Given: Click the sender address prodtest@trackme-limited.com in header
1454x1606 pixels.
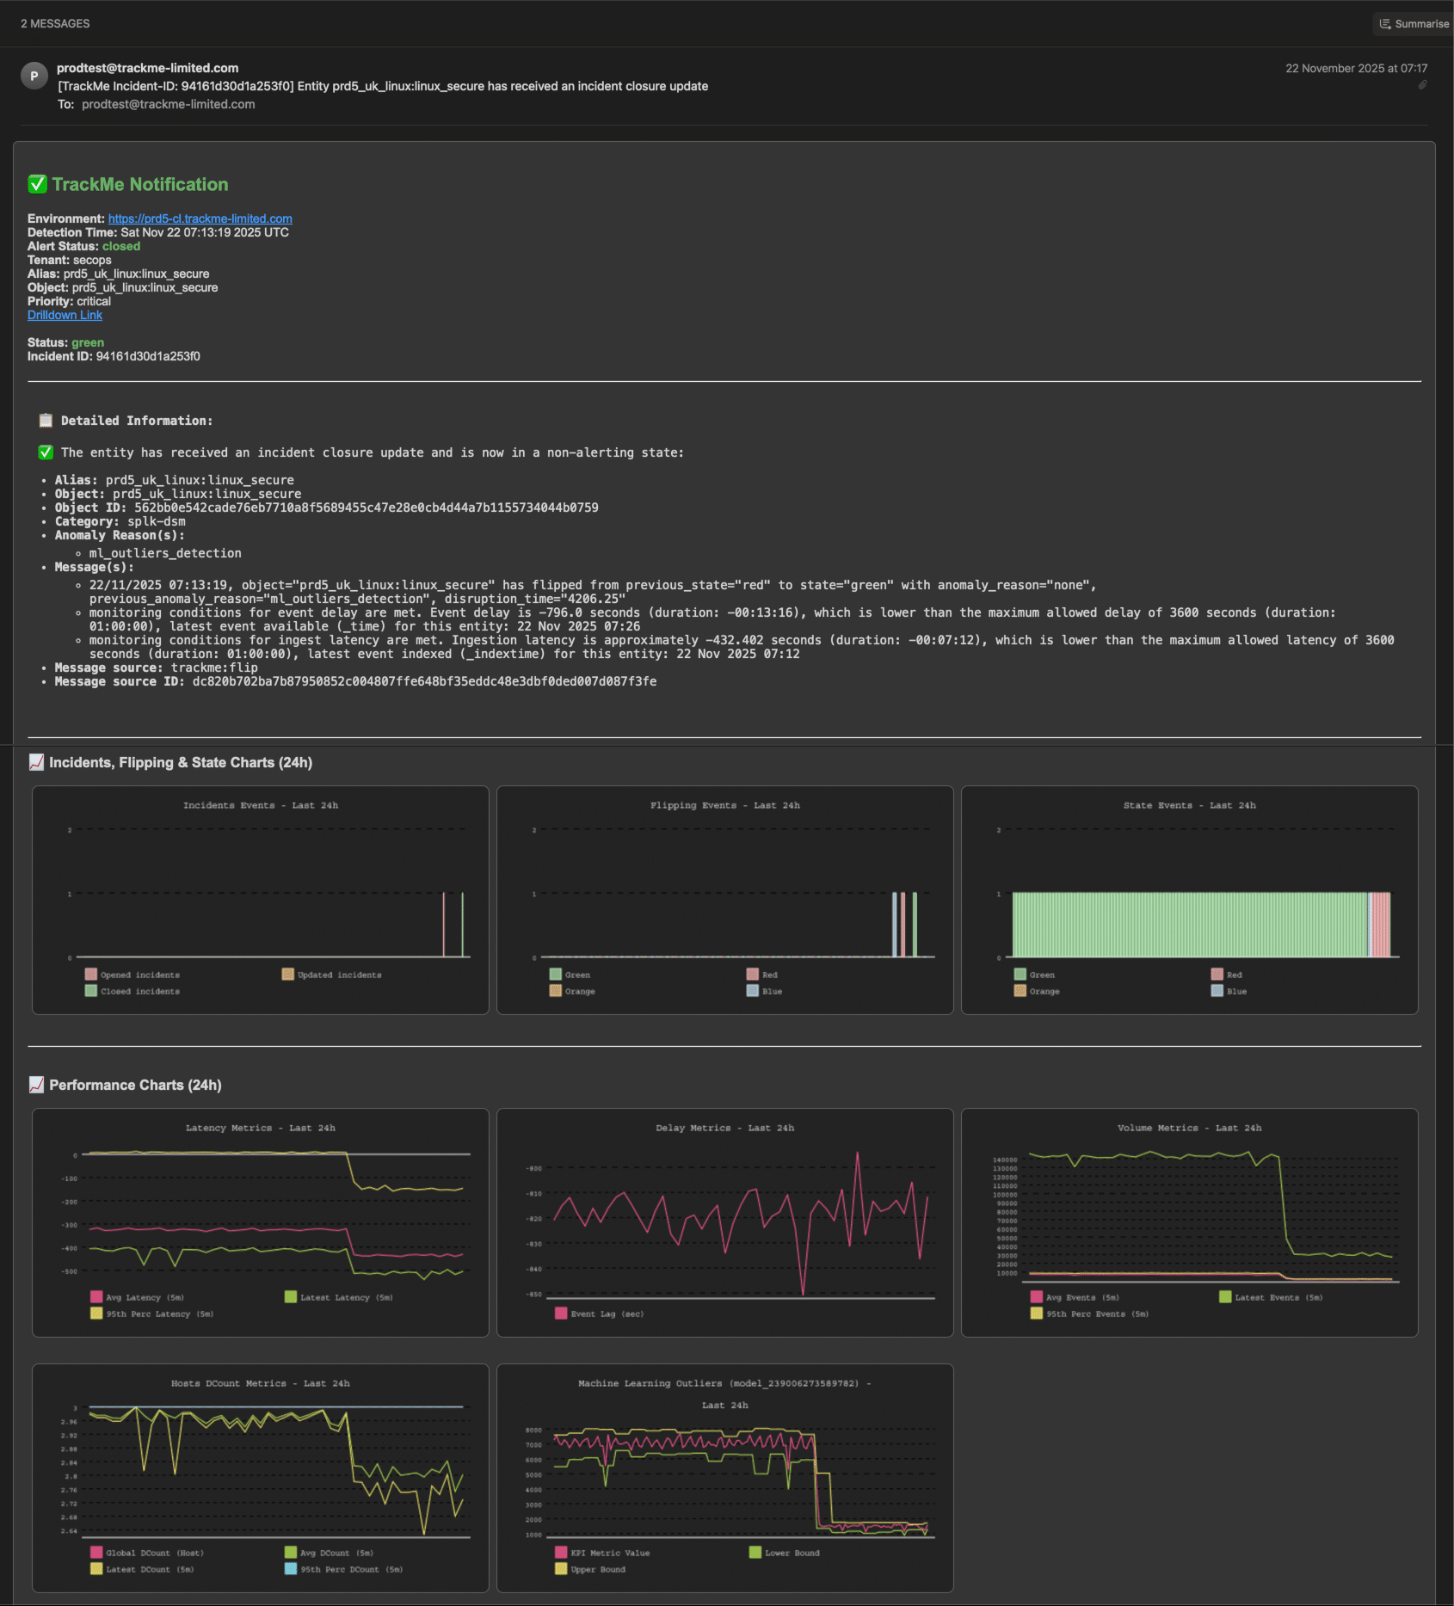Looking at the screenshot, I should pyautogui.click(x=147, y=68).
